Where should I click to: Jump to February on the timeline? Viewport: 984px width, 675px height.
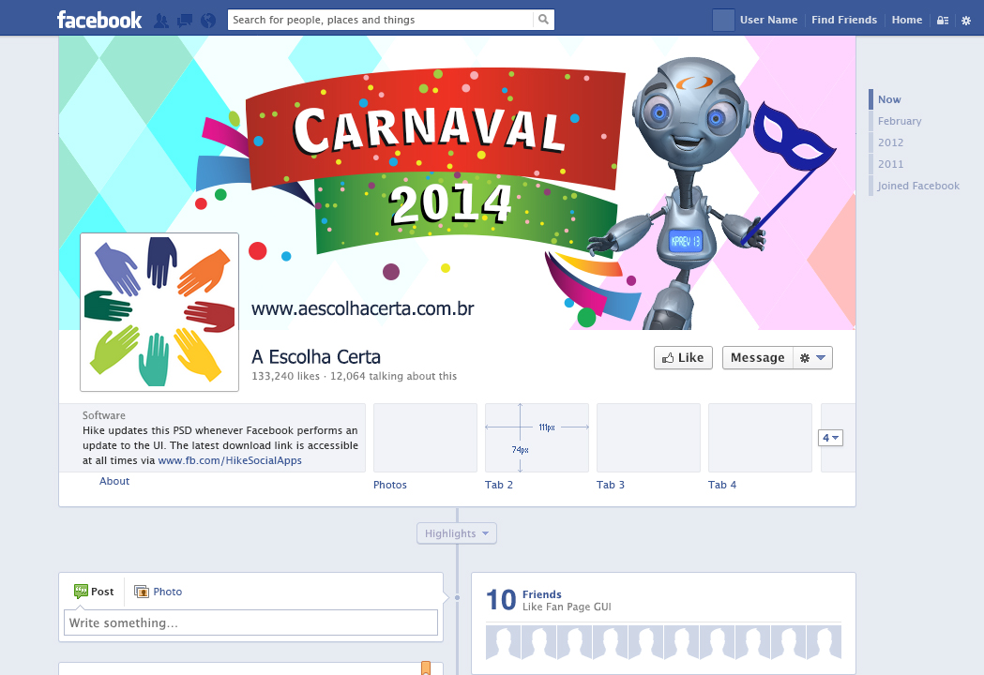(900, 121)
